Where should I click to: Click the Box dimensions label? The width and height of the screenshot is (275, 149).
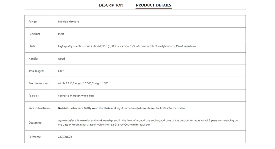[x=38, y=83]
